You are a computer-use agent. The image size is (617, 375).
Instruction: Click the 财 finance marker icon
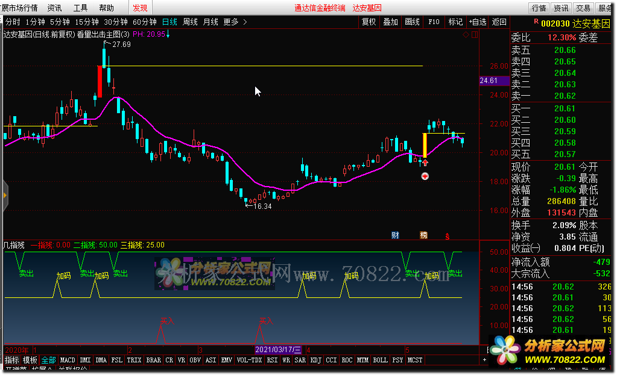click(x=395, y=235)
